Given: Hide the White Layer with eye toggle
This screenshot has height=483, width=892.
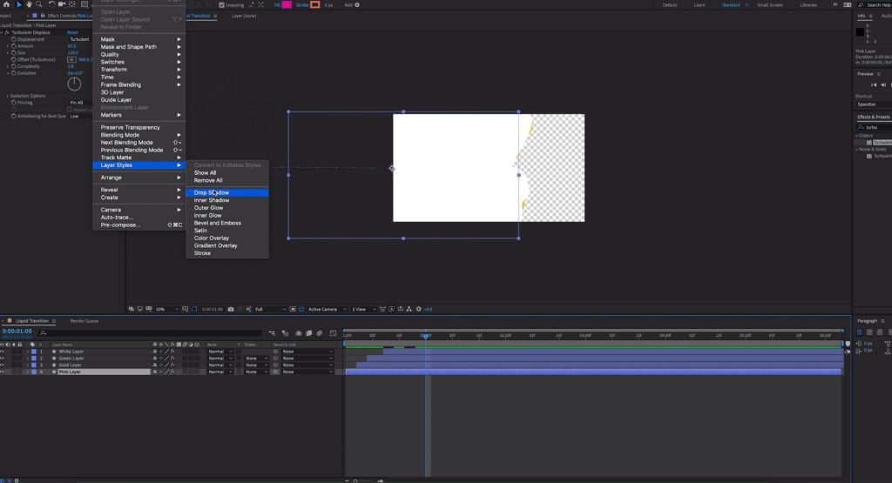Looking at the screenshot, I should (3, 352).
